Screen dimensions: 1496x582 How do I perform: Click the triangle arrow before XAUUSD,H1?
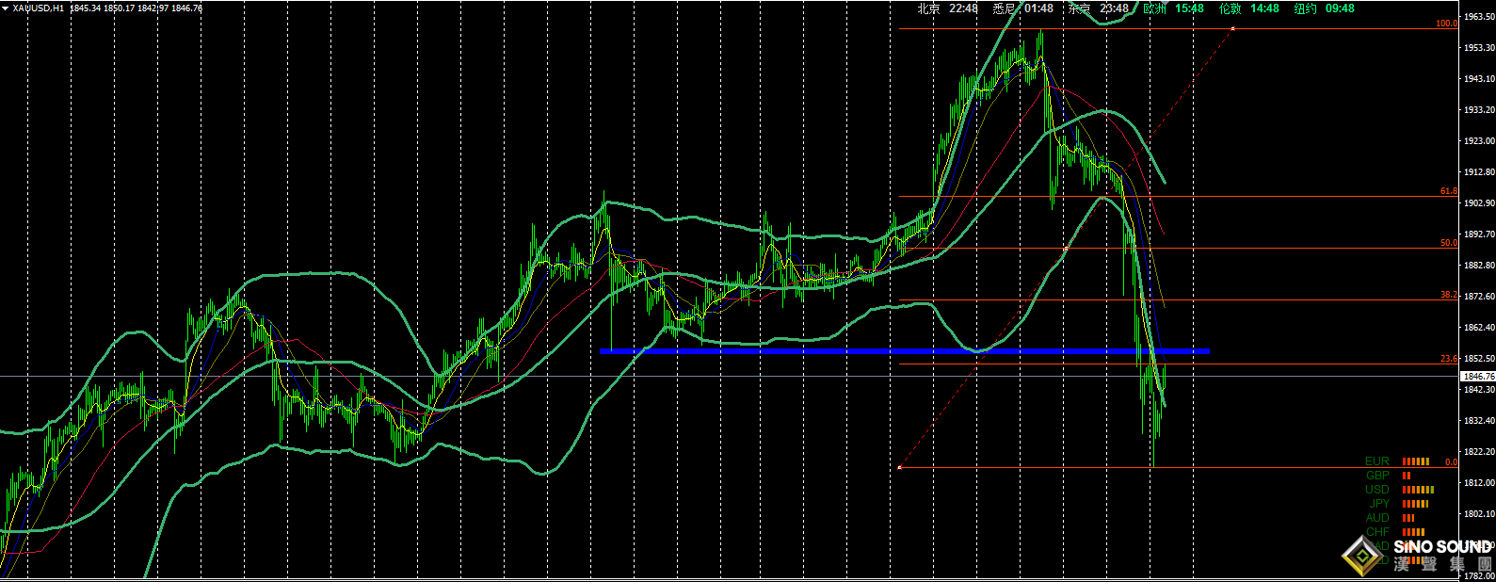7,8
